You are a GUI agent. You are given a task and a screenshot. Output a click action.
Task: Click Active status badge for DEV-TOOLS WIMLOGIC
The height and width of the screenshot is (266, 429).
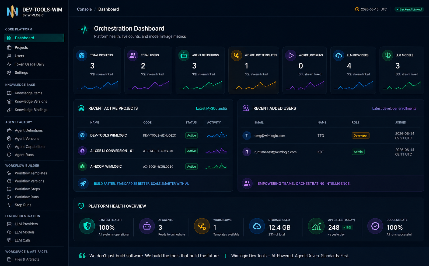click(x=191, y=135)
